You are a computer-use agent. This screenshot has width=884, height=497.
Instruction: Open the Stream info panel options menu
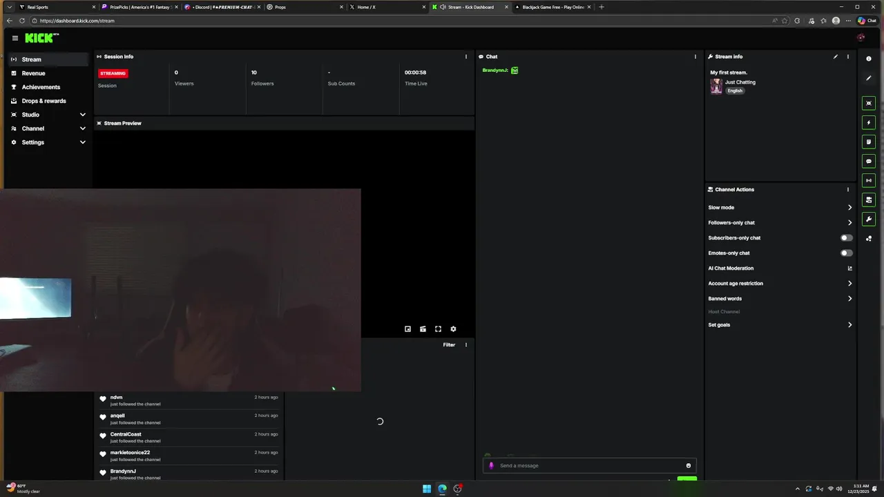[847, 57]
